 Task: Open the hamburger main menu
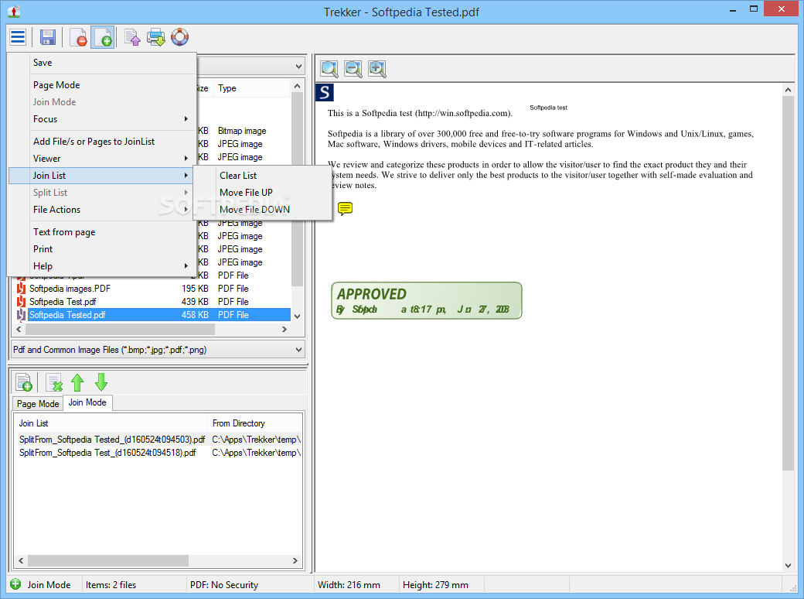[x=18, y=37]
